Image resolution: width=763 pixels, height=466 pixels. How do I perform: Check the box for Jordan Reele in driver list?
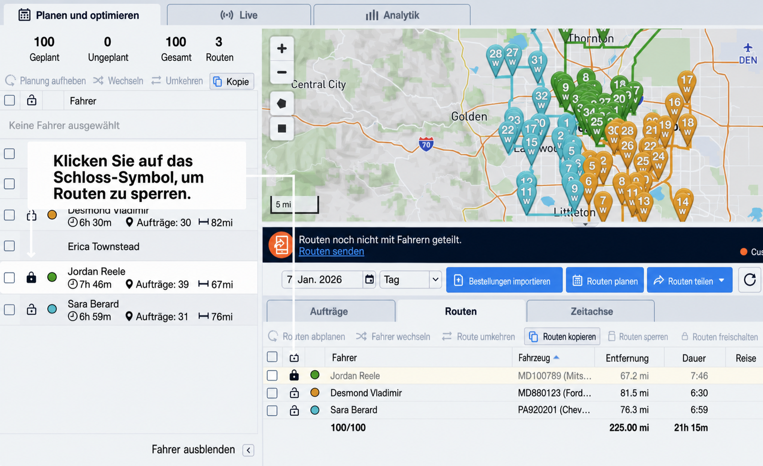pos(10,277)
